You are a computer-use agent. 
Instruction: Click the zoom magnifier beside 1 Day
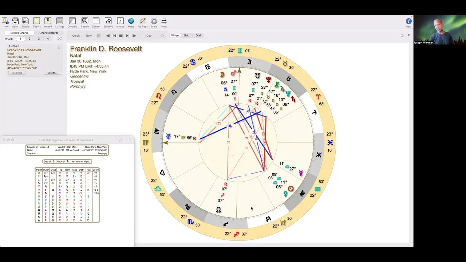(162, 36)
